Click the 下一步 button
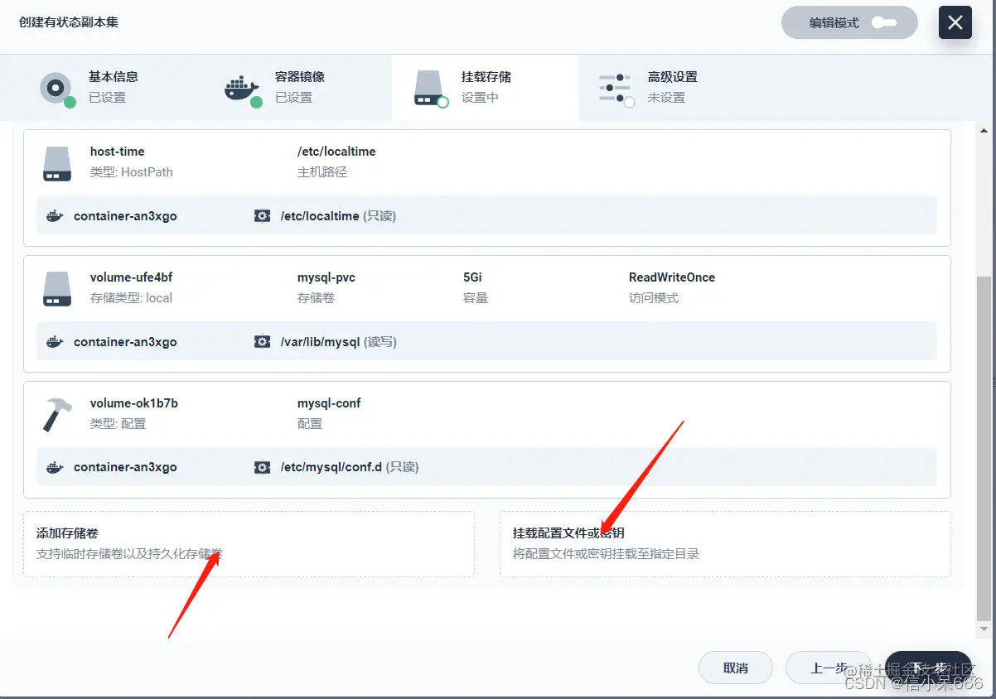The height and width of the screenshot is (699, 996). click(x=928, y=668)
